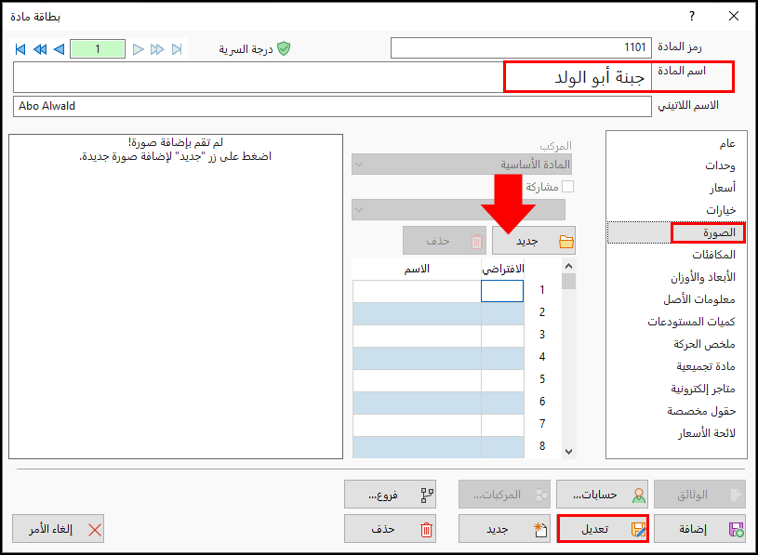
Task: Click the branches tree icon beside فروع
Action: pos(427,496)
